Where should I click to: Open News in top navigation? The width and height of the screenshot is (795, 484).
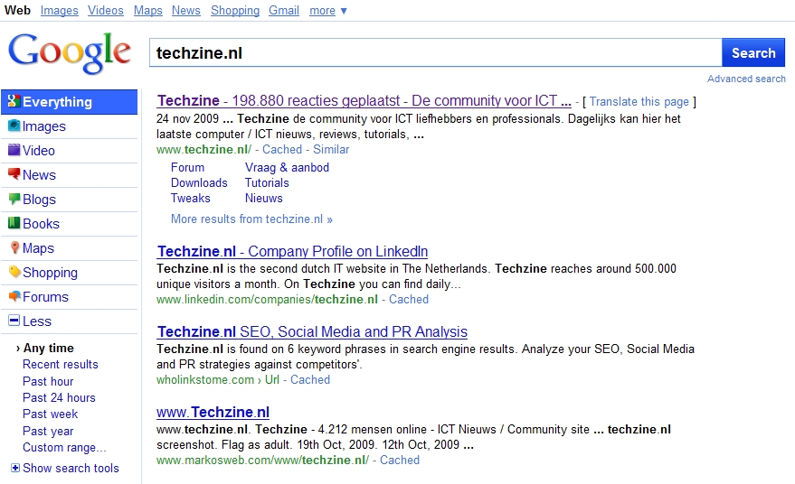pos(186,10)
